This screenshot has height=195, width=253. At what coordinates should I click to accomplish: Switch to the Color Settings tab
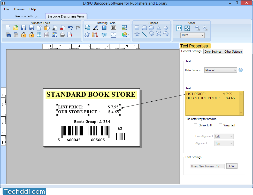(x=213, y=52)
